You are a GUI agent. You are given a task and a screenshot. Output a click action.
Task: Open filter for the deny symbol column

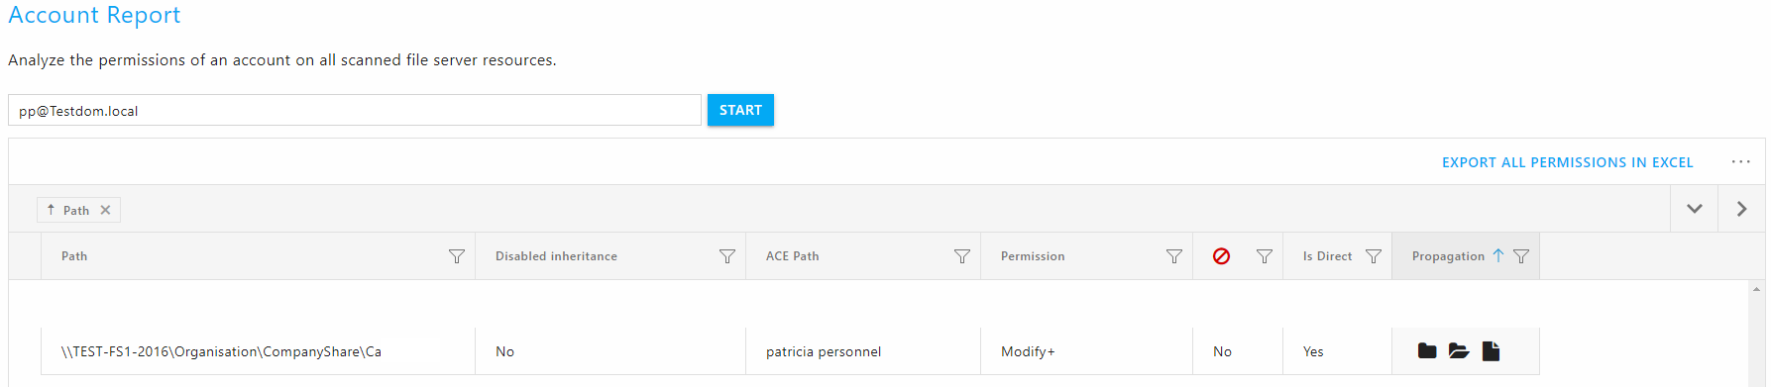[x=1265, y=256]
